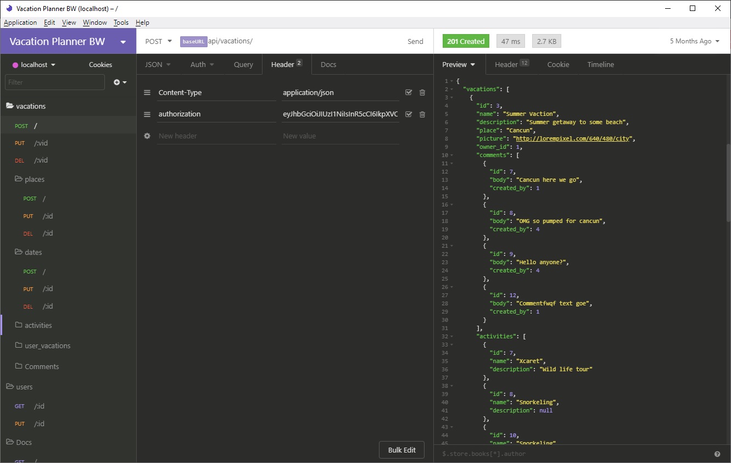Open the Tools menu
This screenshot has height=463, width=731.
click(121, 23)
